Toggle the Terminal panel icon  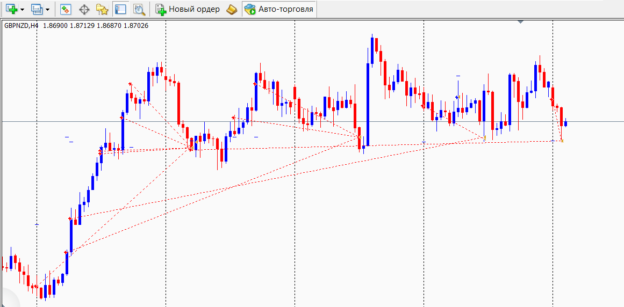(x=120, y=9)
